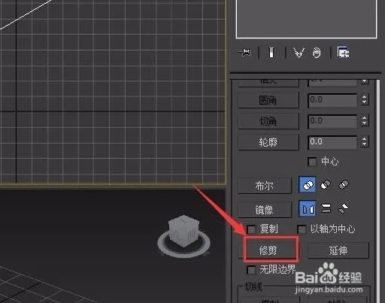Screen dimensions: 385x303
Task: Click the 圆角 (Fillet) button
Action: tap(268, 100)
